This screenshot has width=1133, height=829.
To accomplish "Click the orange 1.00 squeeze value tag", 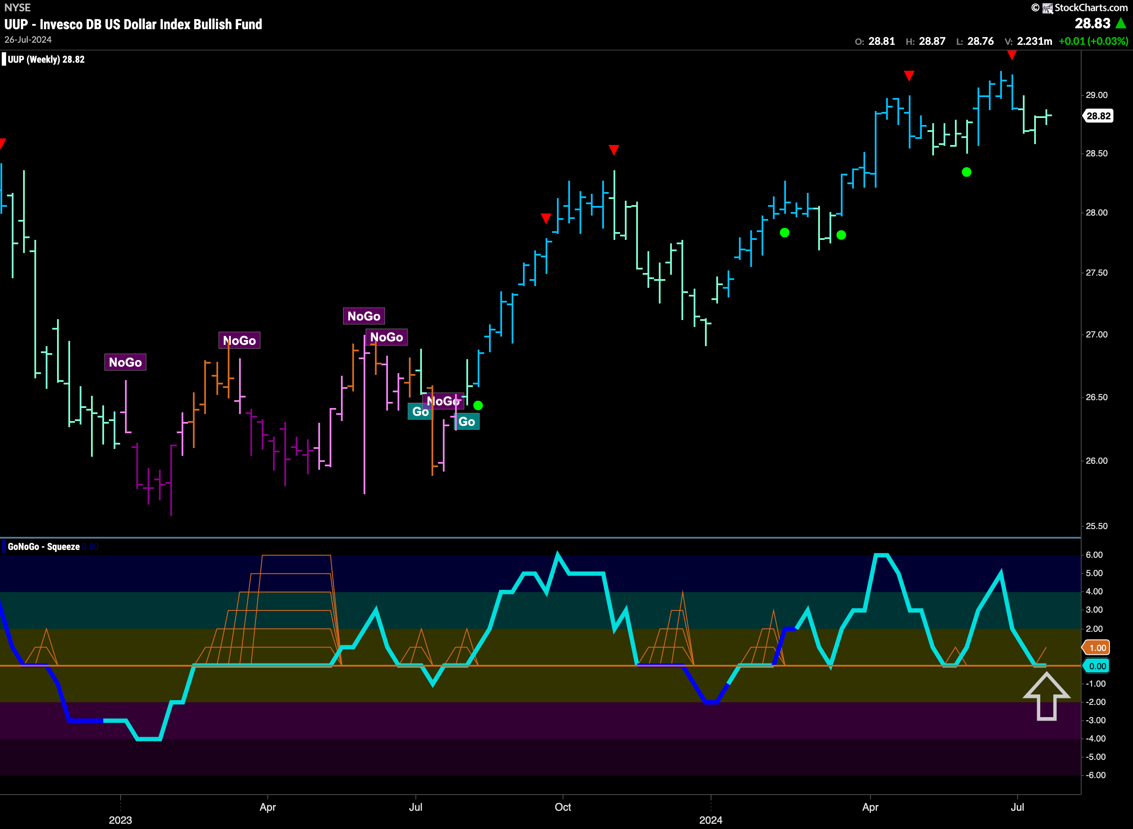I will click(x=1097, y=647).
